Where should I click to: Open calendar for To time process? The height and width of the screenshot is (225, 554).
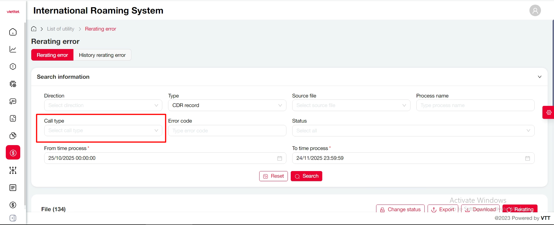(x=527, y=158)
